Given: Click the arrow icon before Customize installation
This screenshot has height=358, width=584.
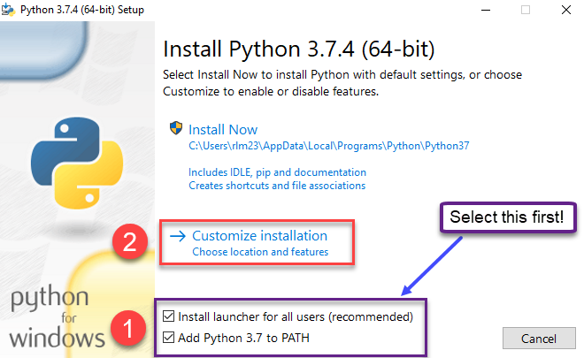Looking at the screenshot, I should 177,236.
